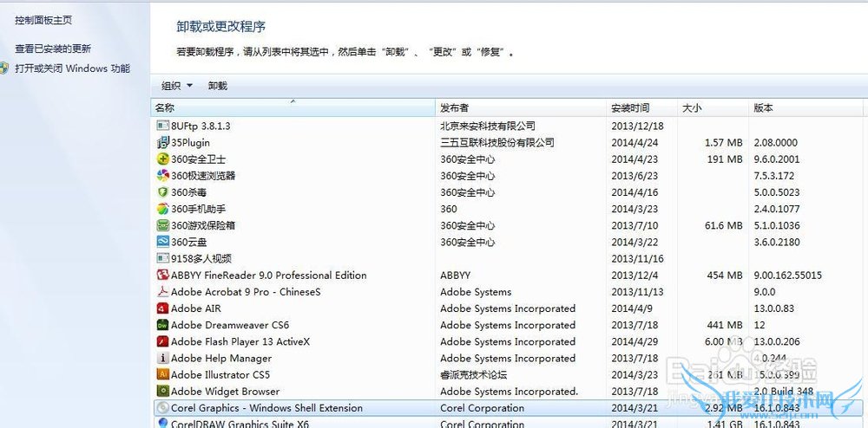Click the Adobe Dreamweaver CS6 icon
This screenshot has width=868, height=428.
[162, 325]
